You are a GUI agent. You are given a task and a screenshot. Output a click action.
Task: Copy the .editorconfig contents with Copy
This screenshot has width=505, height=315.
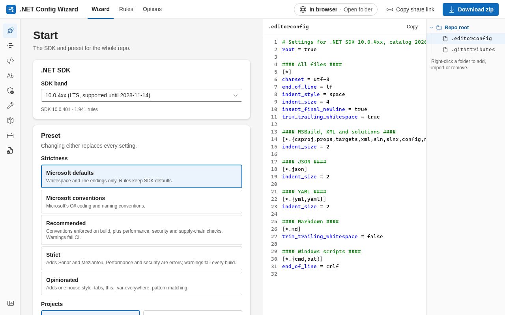coord(412,27)
